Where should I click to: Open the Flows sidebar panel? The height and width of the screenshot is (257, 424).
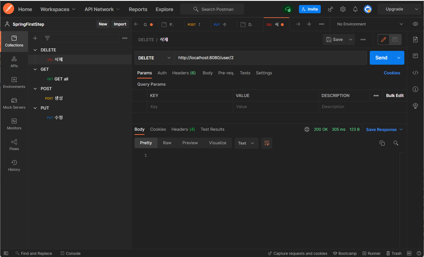point(14,145)
